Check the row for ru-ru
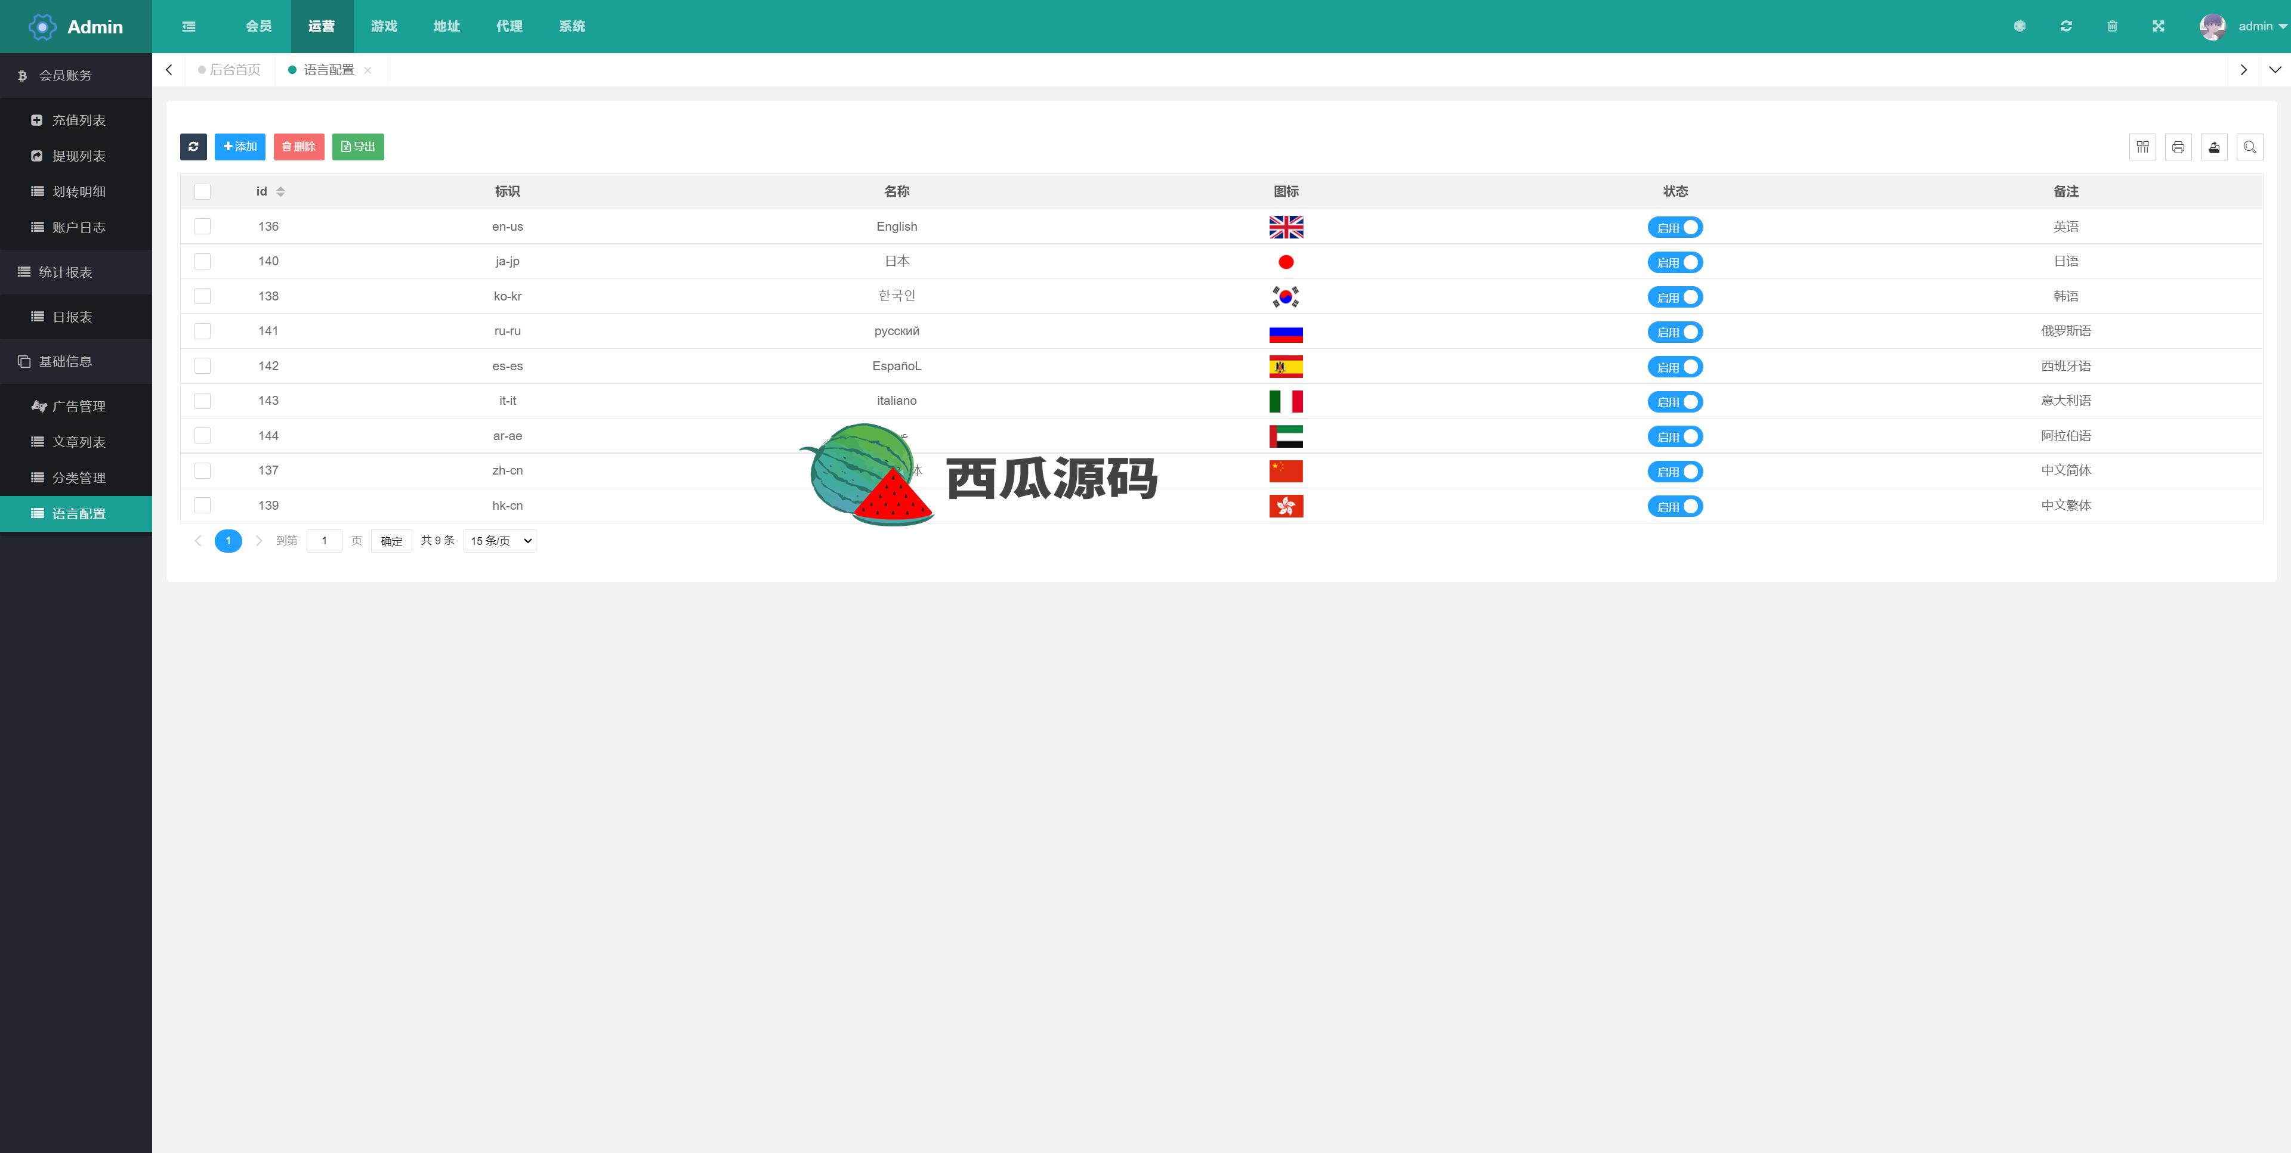 203,331
